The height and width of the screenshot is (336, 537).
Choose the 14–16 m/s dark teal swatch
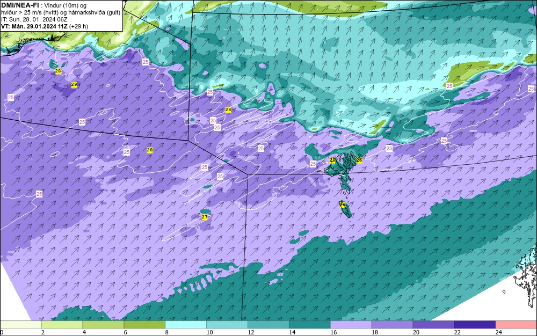pyautogui.click(x=310, y=325)
